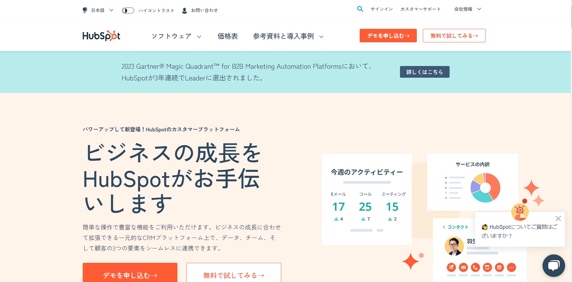This screenshot has width=572, height=282.
Task: Click the more options ellipsis icon
Action: (x=512, y=267)
